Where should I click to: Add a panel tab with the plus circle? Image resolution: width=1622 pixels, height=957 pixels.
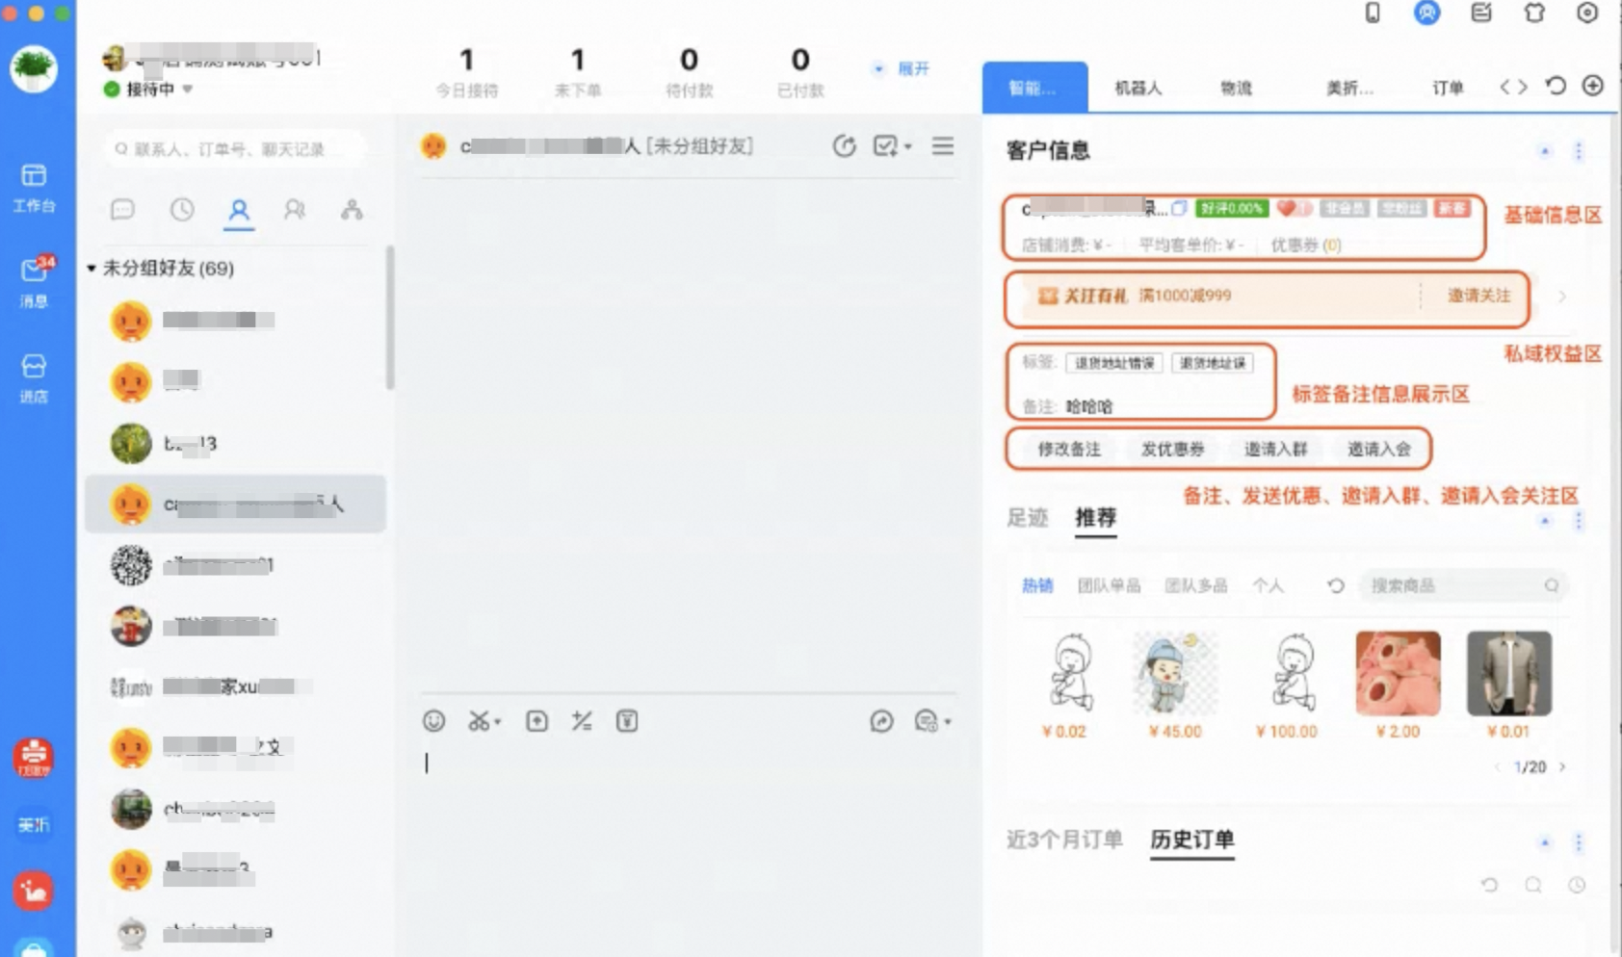click(x=1593, y=86)
